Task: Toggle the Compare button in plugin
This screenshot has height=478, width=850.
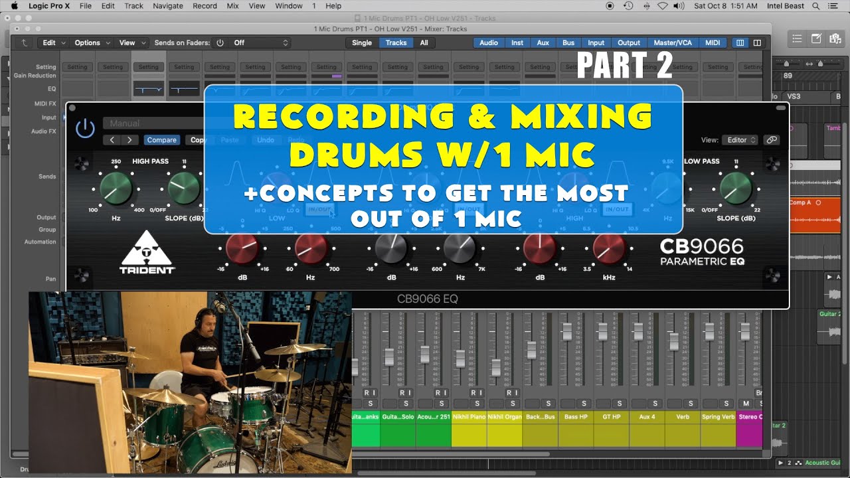Action: tap(161, 140)
